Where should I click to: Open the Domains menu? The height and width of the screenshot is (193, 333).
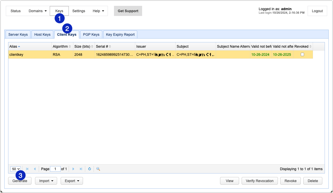click(38, 11)
